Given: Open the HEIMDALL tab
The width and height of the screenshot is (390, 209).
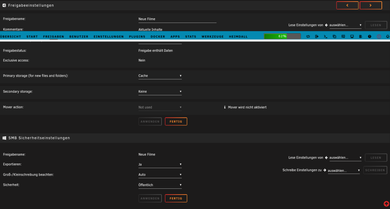Looking at the screenshot, I should 238,37.
